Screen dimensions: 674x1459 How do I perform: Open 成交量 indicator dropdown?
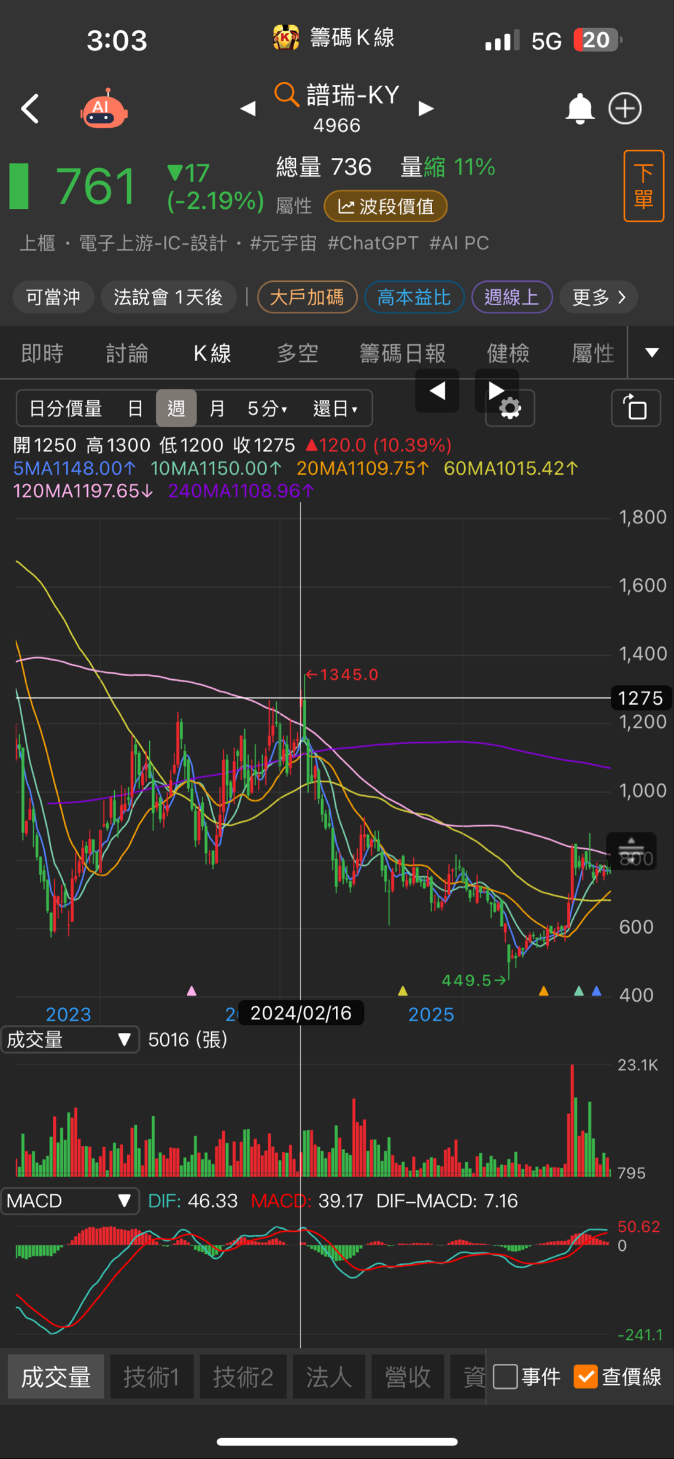(x=70, y=1040)
